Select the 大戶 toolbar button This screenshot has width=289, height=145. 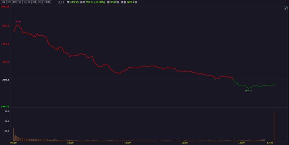click(9, 2)
